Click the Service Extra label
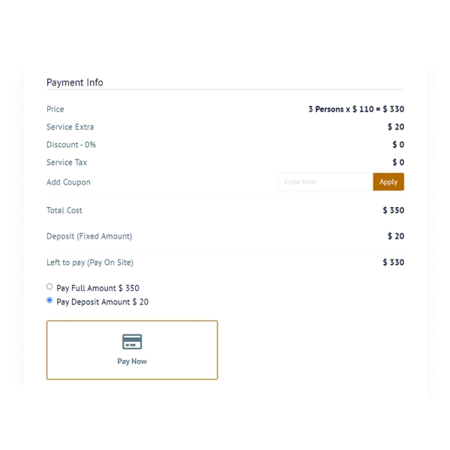Image resolution: width=450 pixels, height=450 pixels. click(x=70, y=127)
